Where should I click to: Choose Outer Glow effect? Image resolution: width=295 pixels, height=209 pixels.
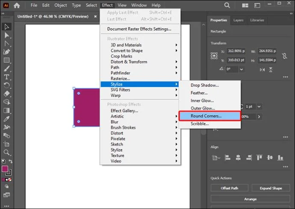tap(210, 108)
